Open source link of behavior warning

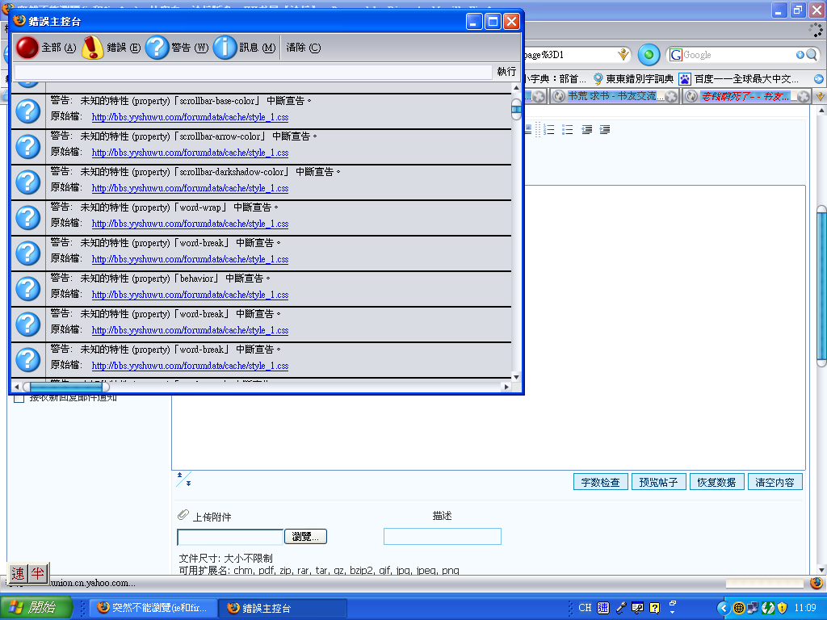click(x=190, y=295)
